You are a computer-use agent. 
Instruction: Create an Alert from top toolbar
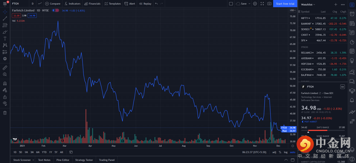tap(130, 4)
